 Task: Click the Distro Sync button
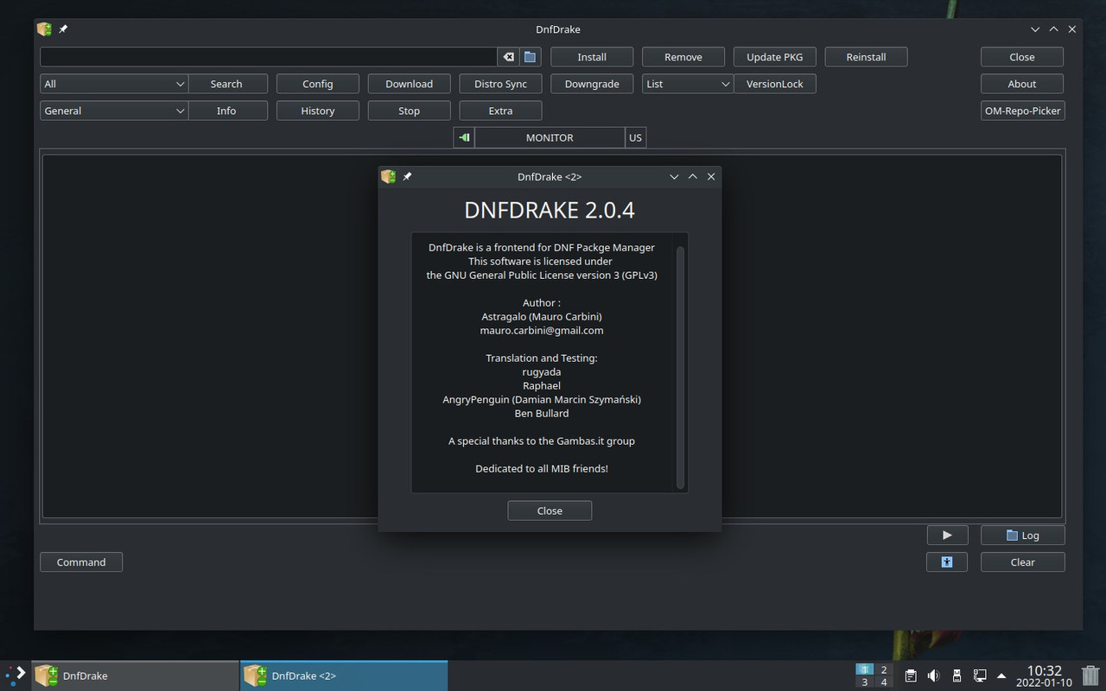click(x=501, y=84)
